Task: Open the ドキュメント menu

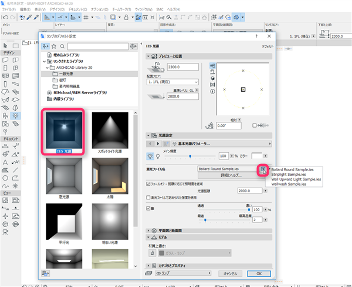Action: point(77,9)
